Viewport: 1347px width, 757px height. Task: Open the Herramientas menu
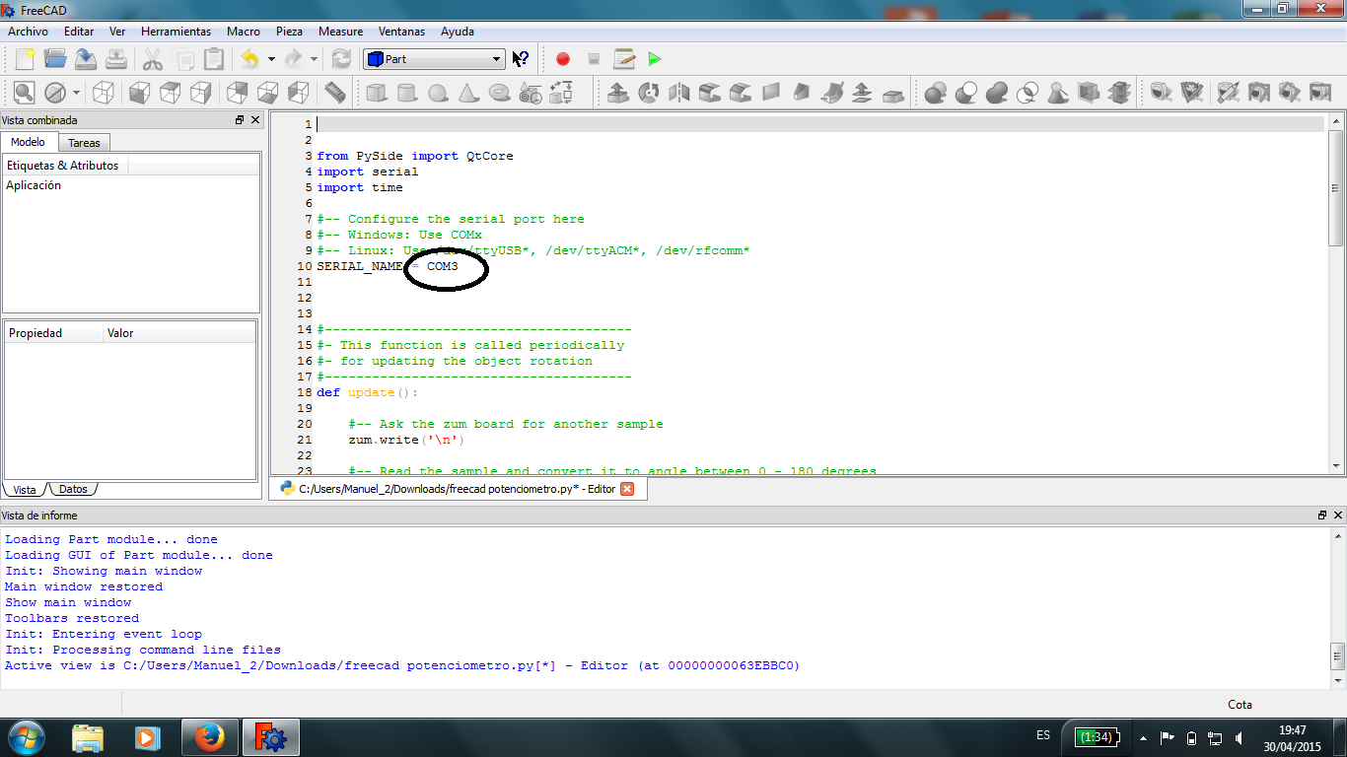[176, 32]
